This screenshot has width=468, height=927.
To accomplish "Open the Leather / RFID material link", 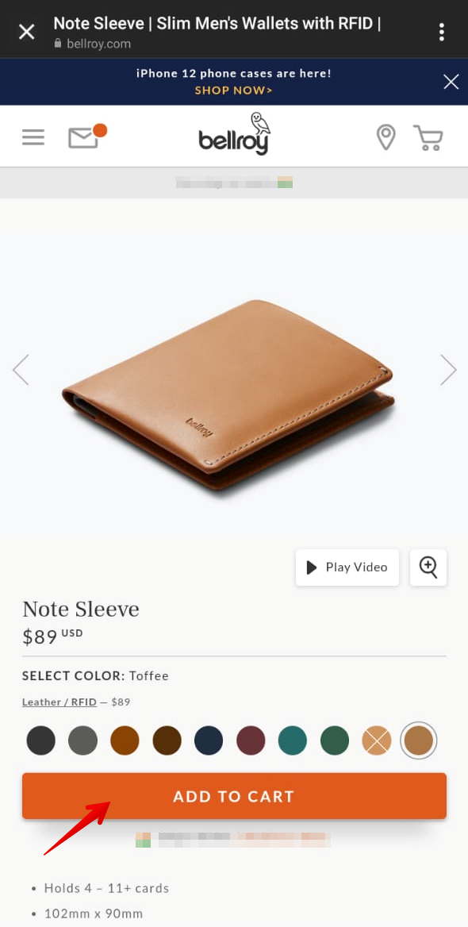I will coord(59,702).
